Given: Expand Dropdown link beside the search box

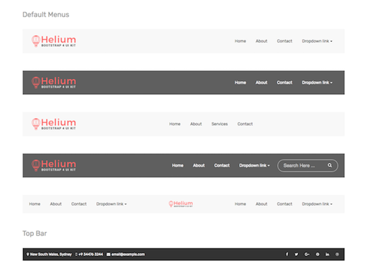Looking at the screenshot, I should pyautogui.click(x=254, y=165).
